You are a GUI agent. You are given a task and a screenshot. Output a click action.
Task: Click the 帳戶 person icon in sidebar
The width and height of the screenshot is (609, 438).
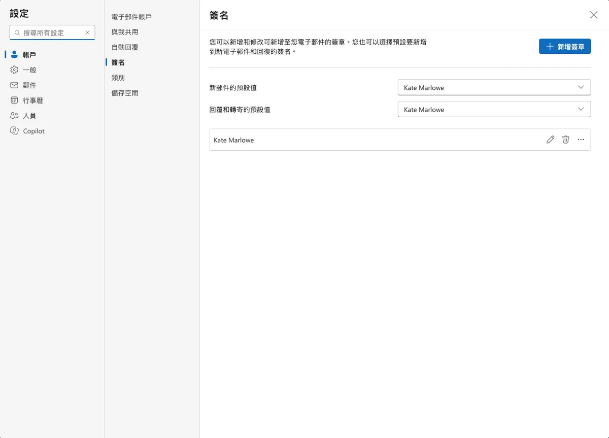pyautogui.click(x=14, y=54)
